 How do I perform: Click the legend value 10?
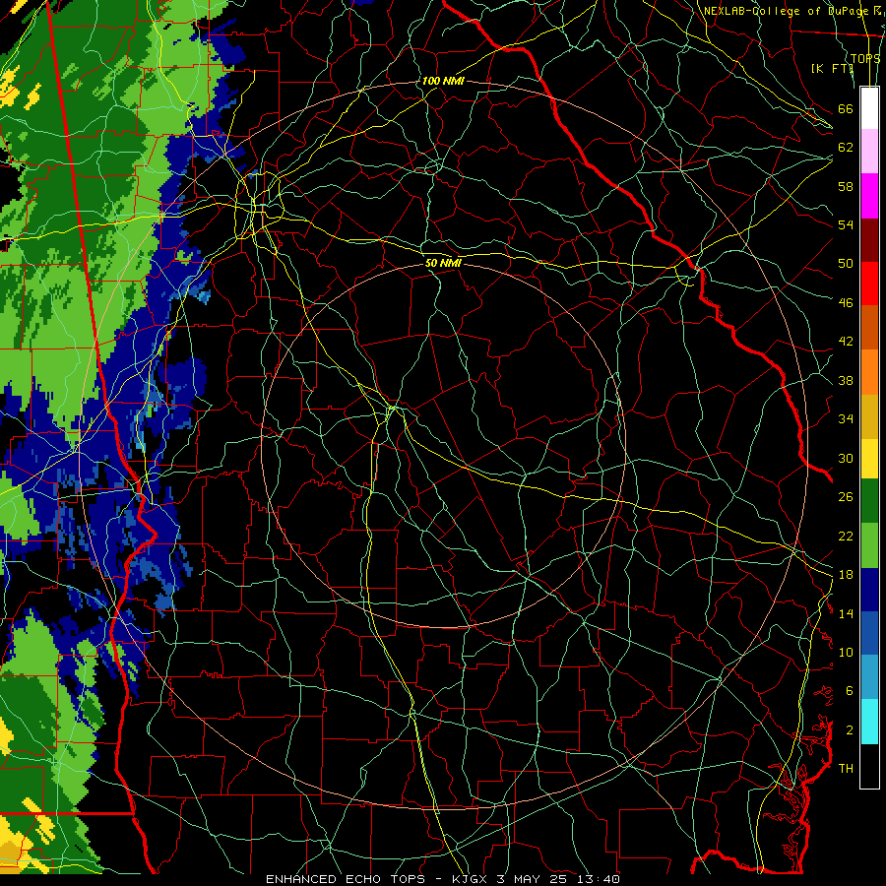coord(846,652)
